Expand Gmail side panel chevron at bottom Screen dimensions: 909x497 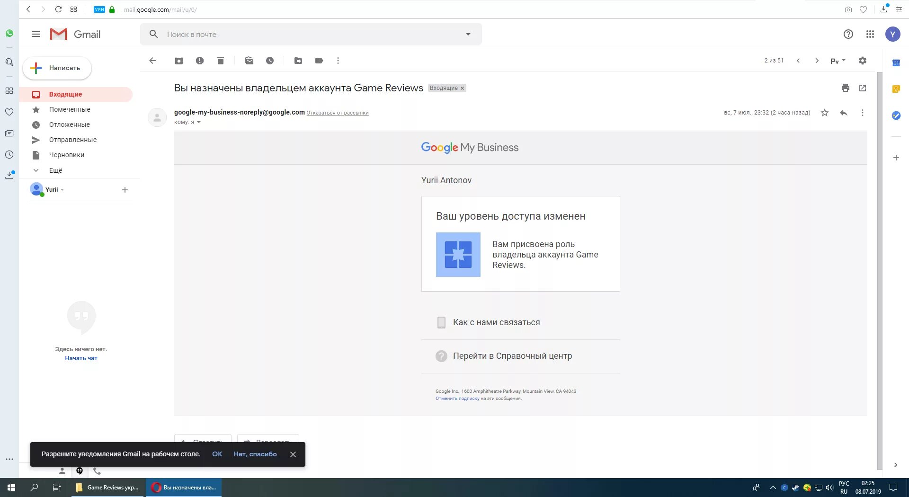[x=896, y=465]
